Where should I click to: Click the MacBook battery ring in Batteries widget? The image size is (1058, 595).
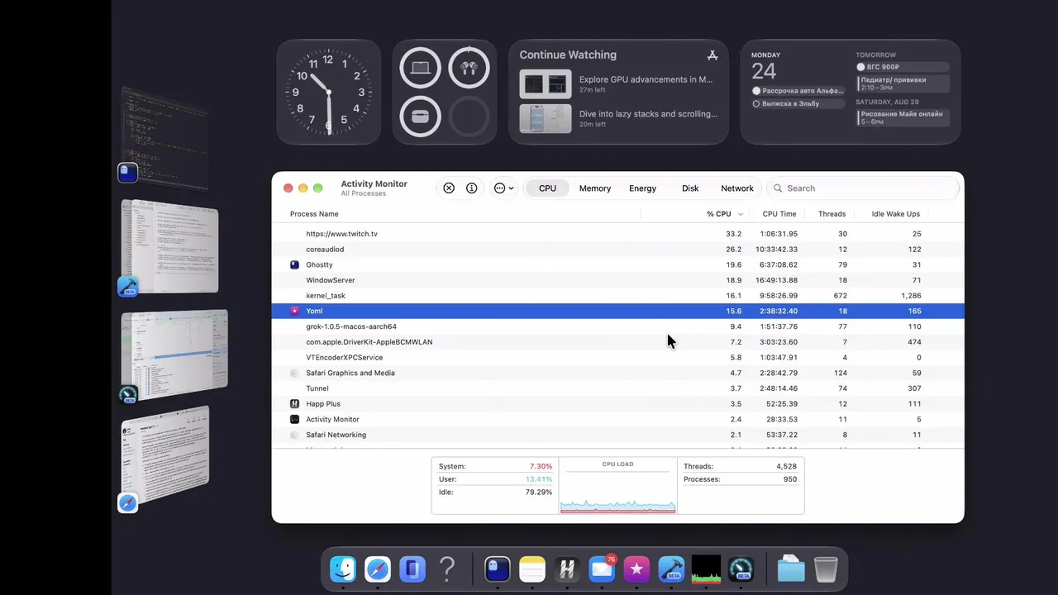[x=420, y=68]
